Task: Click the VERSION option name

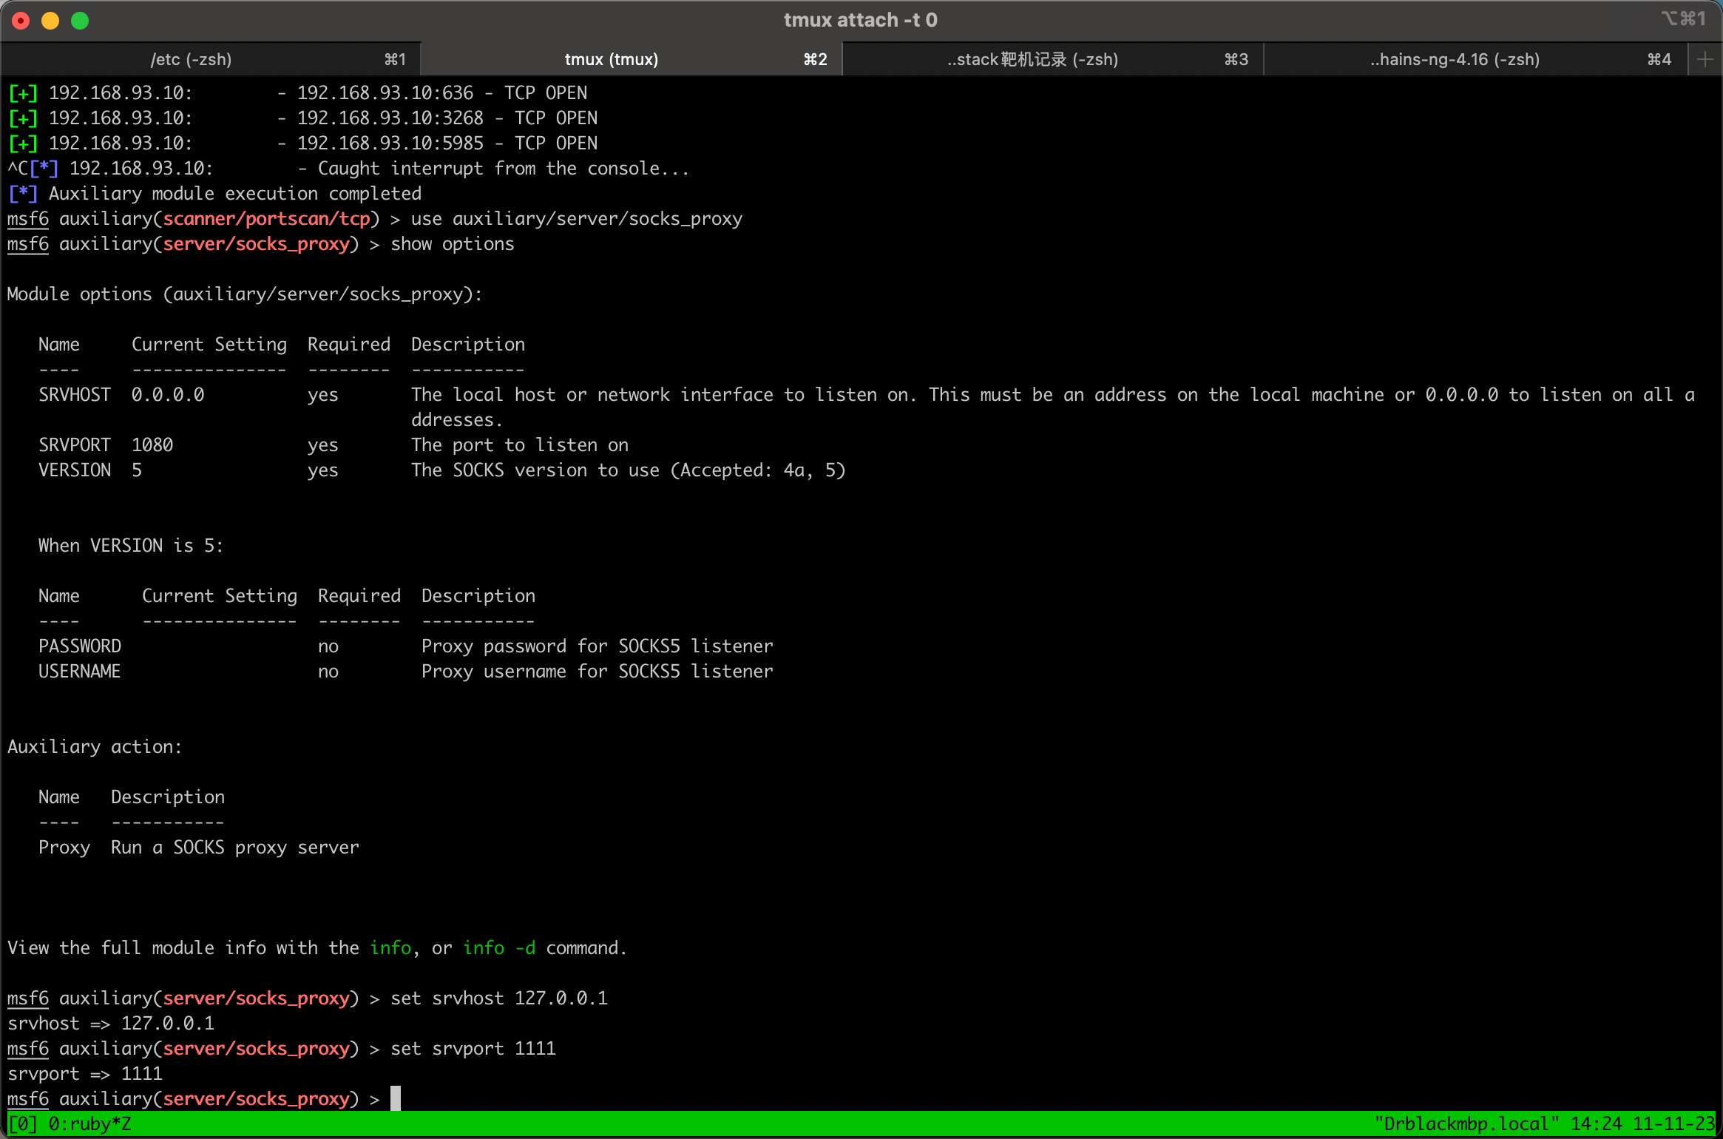Action: pos(75,470)
